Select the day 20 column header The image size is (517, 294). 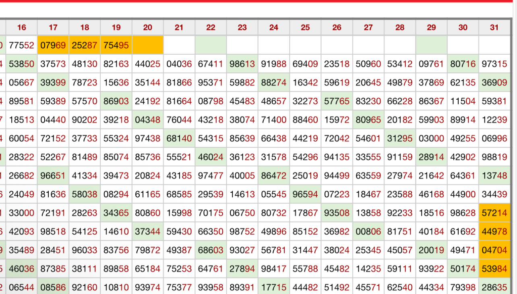[x=148, y=27]
